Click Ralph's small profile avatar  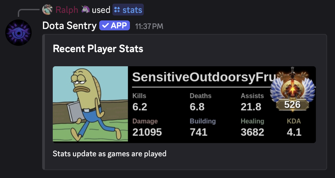pyautogui.click(x=47, y=10)
